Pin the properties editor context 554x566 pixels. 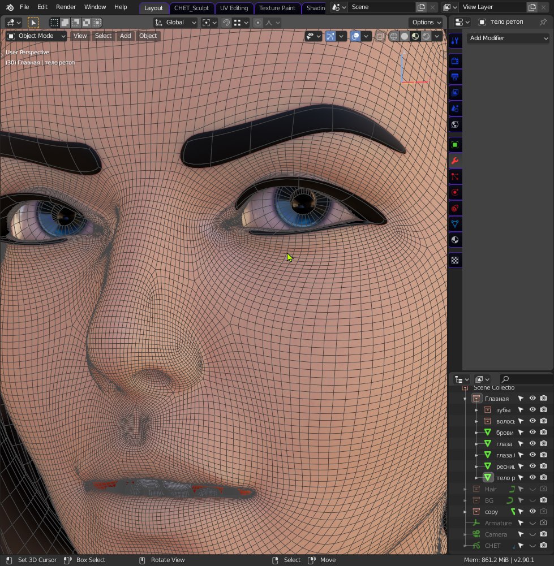coord(543,22)
